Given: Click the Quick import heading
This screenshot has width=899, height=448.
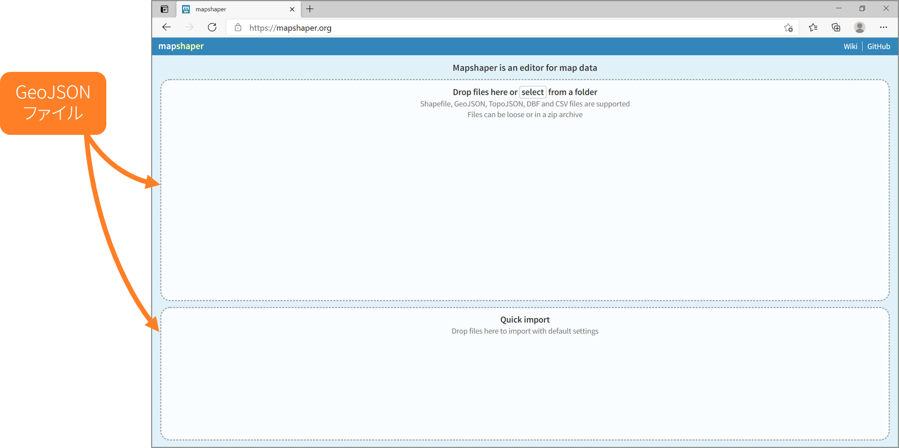Looking at the screenshot, I should (x=525, y=320).
